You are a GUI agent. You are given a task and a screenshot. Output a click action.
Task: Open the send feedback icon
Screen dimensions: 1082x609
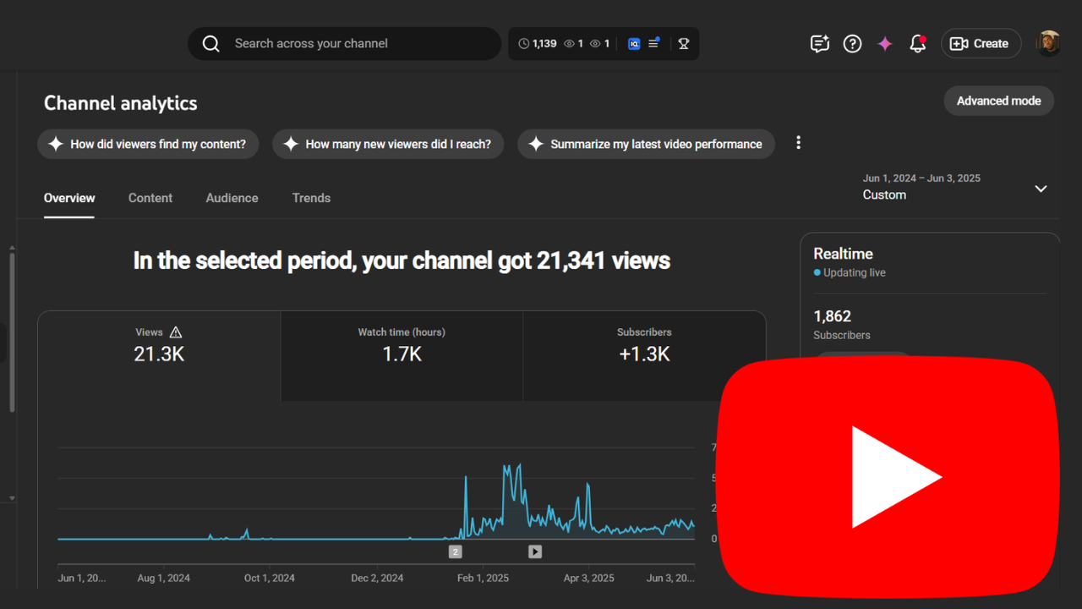click(819, 44)
